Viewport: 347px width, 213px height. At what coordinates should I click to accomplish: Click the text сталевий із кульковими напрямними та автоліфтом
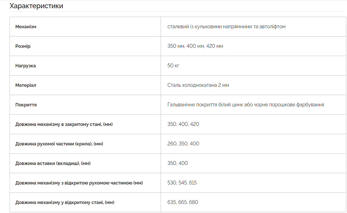[x=226, y=27]
